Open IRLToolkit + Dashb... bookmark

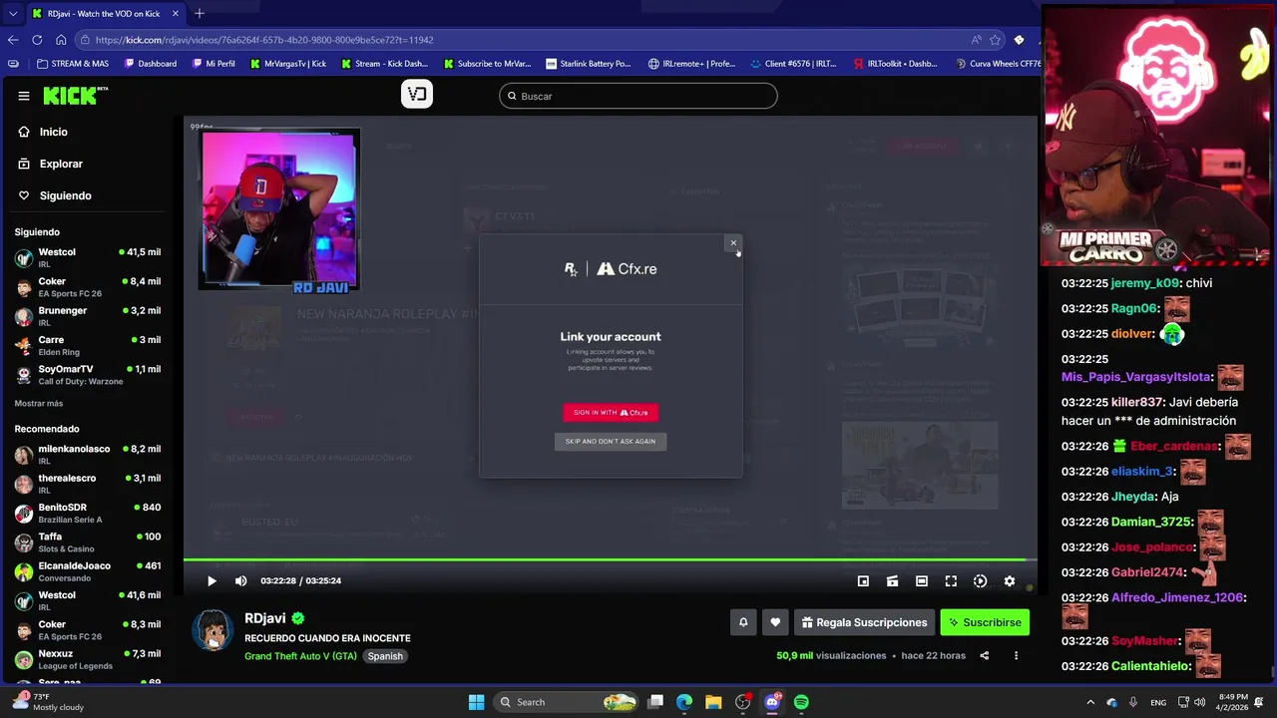(895, 64)
